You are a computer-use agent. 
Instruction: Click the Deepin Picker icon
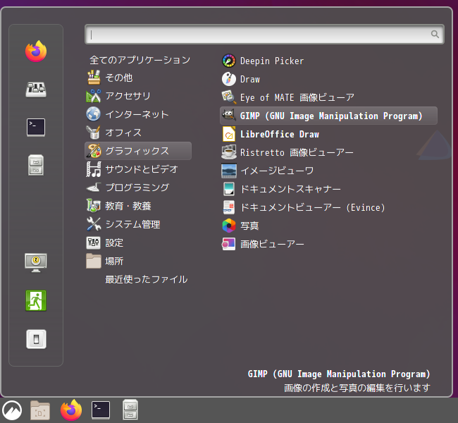229,61
